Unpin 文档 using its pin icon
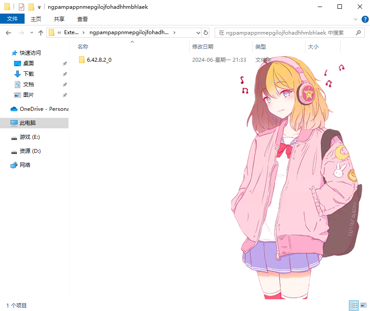The height and width of the screenshot is (311, 370). pos(65,85)
